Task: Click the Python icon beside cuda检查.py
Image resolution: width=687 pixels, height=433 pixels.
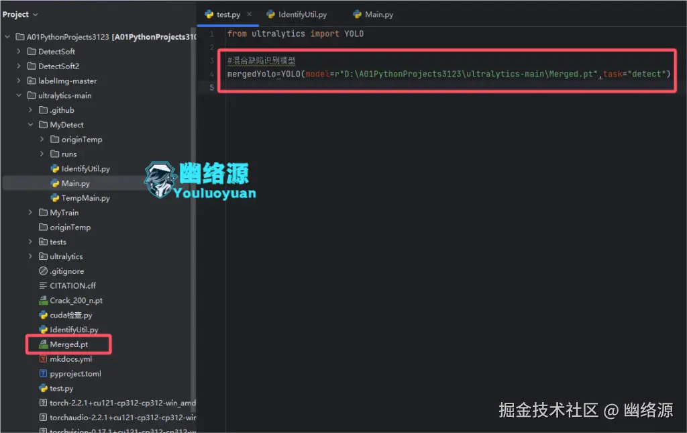Action: [x=44, y=314]
